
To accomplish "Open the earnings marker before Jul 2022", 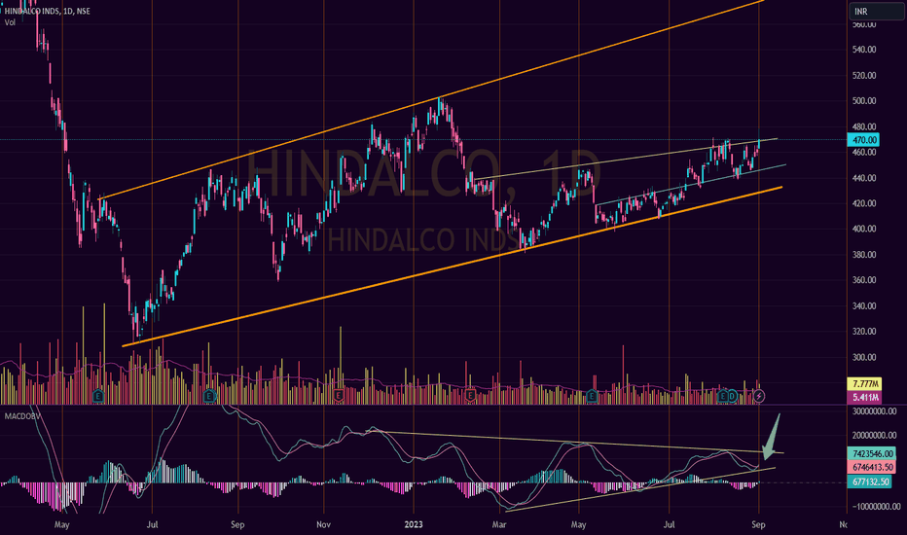I will 97,396.
